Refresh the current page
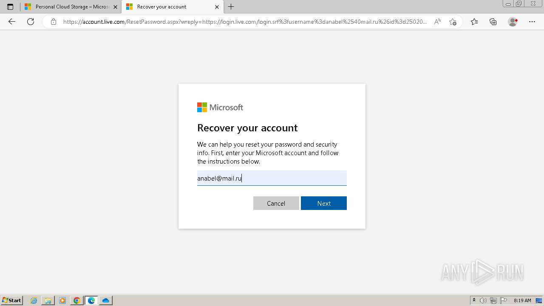This screenshot has height=306, width=544. (31, 22)
